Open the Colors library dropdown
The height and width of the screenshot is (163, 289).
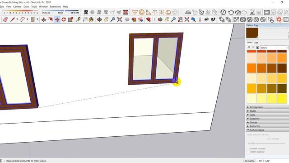274,48
